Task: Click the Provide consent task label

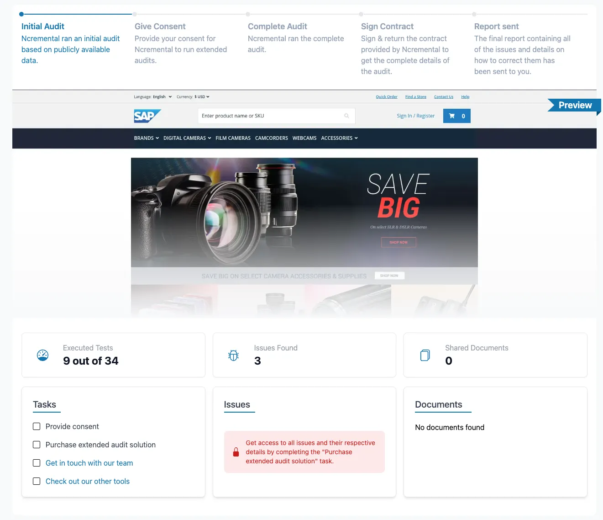Action: pyautogui.click(x=72, y=426)
